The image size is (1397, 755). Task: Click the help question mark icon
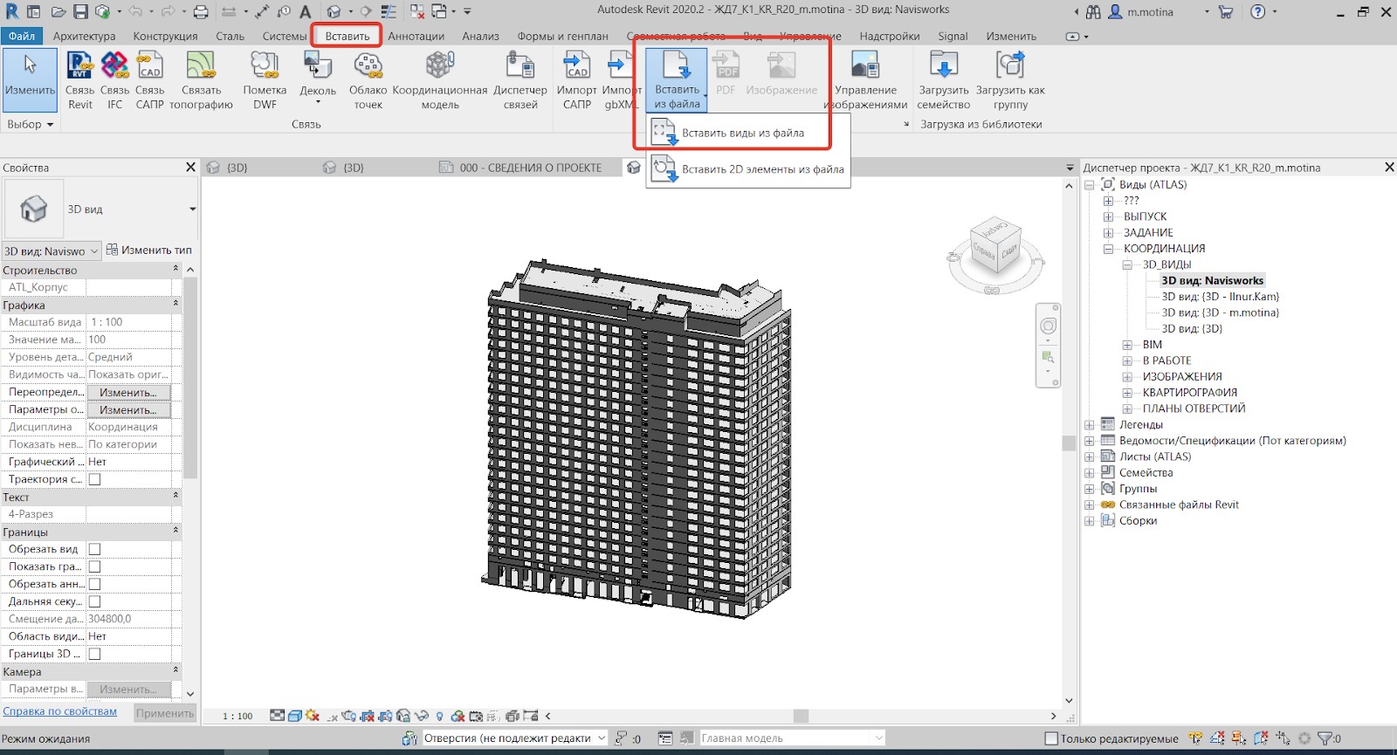(1257, 11)
